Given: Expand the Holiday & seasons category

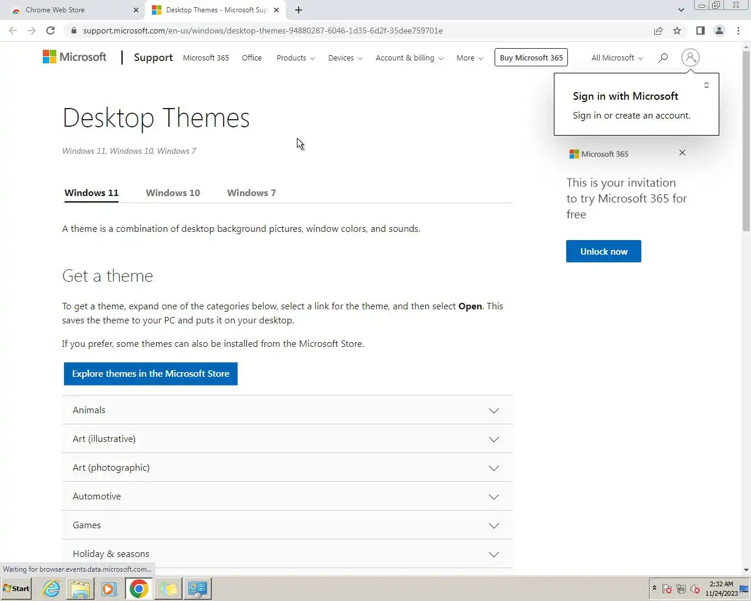Looking at the screenshot, I should point(287,554).
